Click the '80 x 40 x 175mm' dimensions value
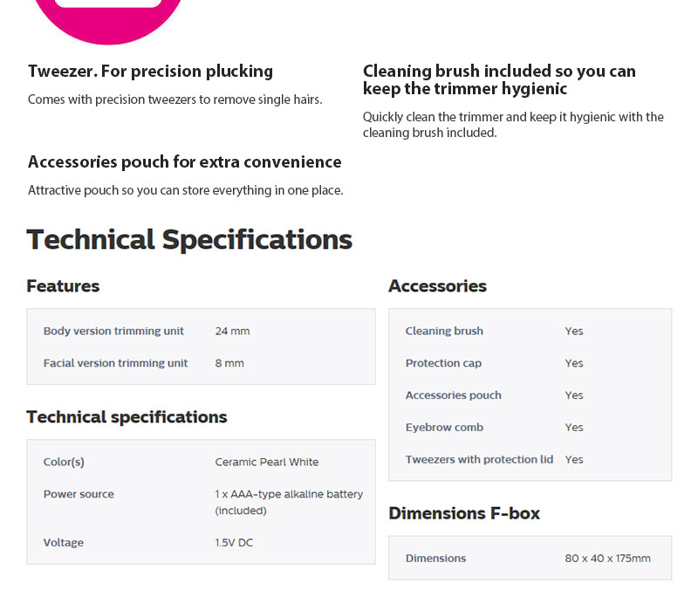The height and width of the screenshot is (597, 698). tap(607, 559)
